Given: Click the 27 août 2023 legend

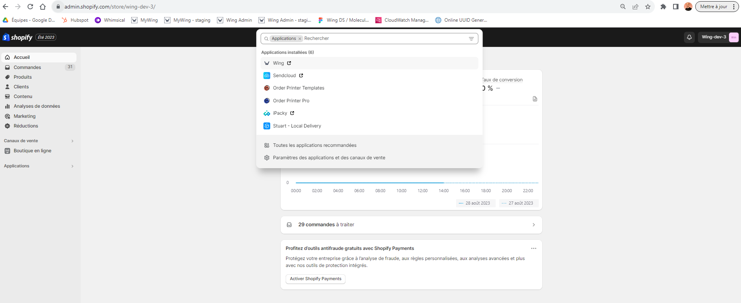Looking at the screenshot, I should tap(519, 203).
